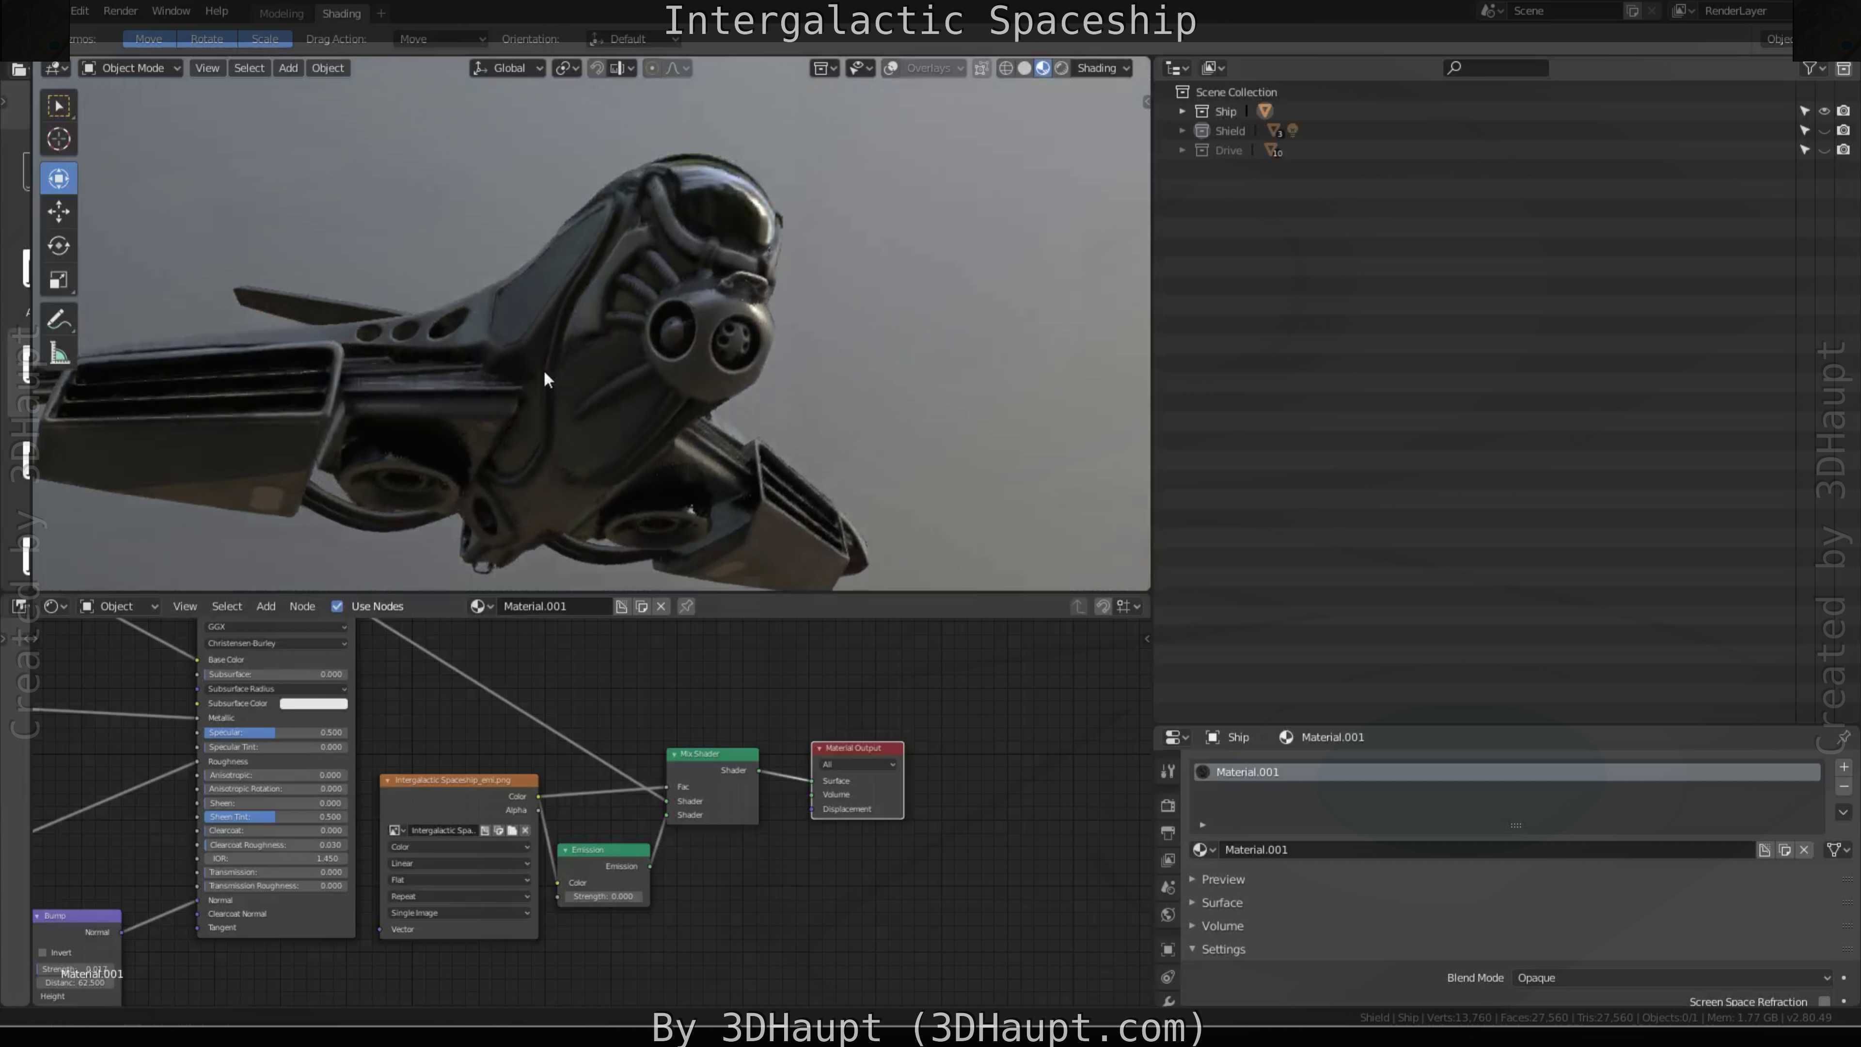Toggle visibility eye of Ship collection
Viewport: 1861px width, 1047px height.
tap(1823, 111)
